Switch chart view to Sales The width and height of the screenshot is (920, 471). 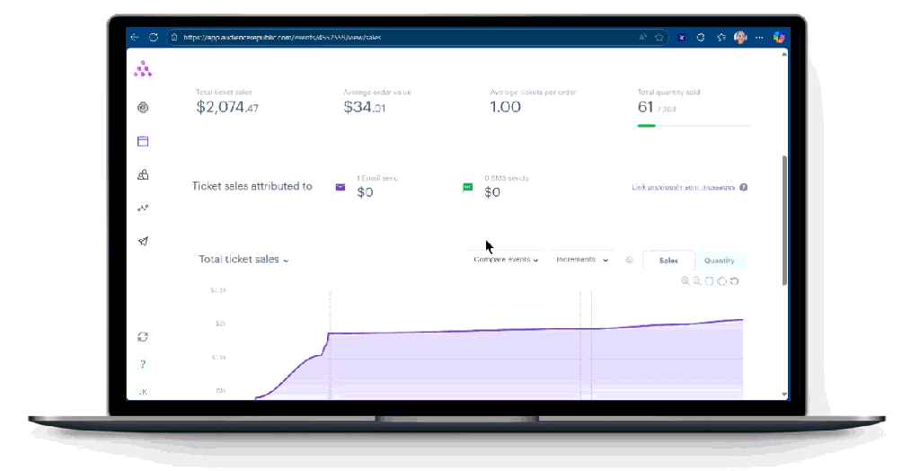point(668,261)
